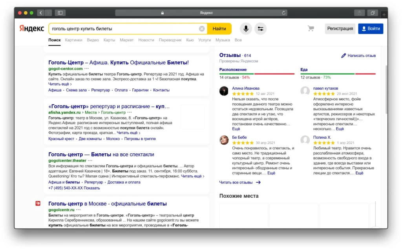Expand Ещё in Алина Иванова's review

(236, 129)
